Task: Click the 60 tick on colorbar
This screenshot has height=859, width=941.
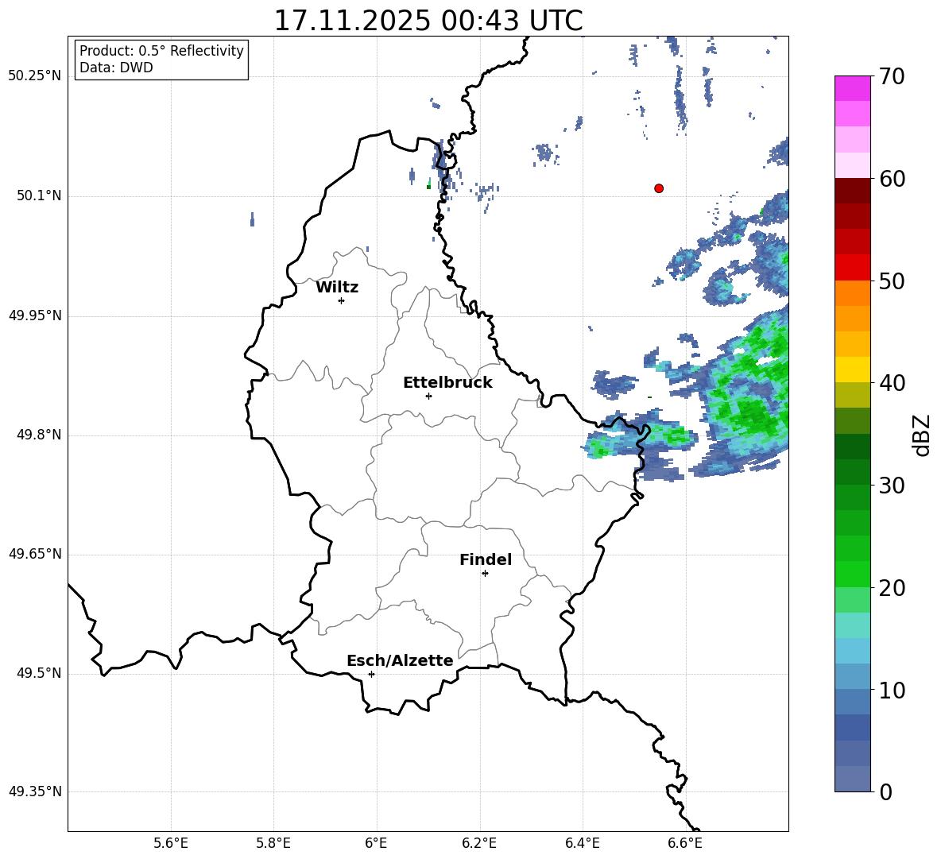Action: [x=892, y=179]
